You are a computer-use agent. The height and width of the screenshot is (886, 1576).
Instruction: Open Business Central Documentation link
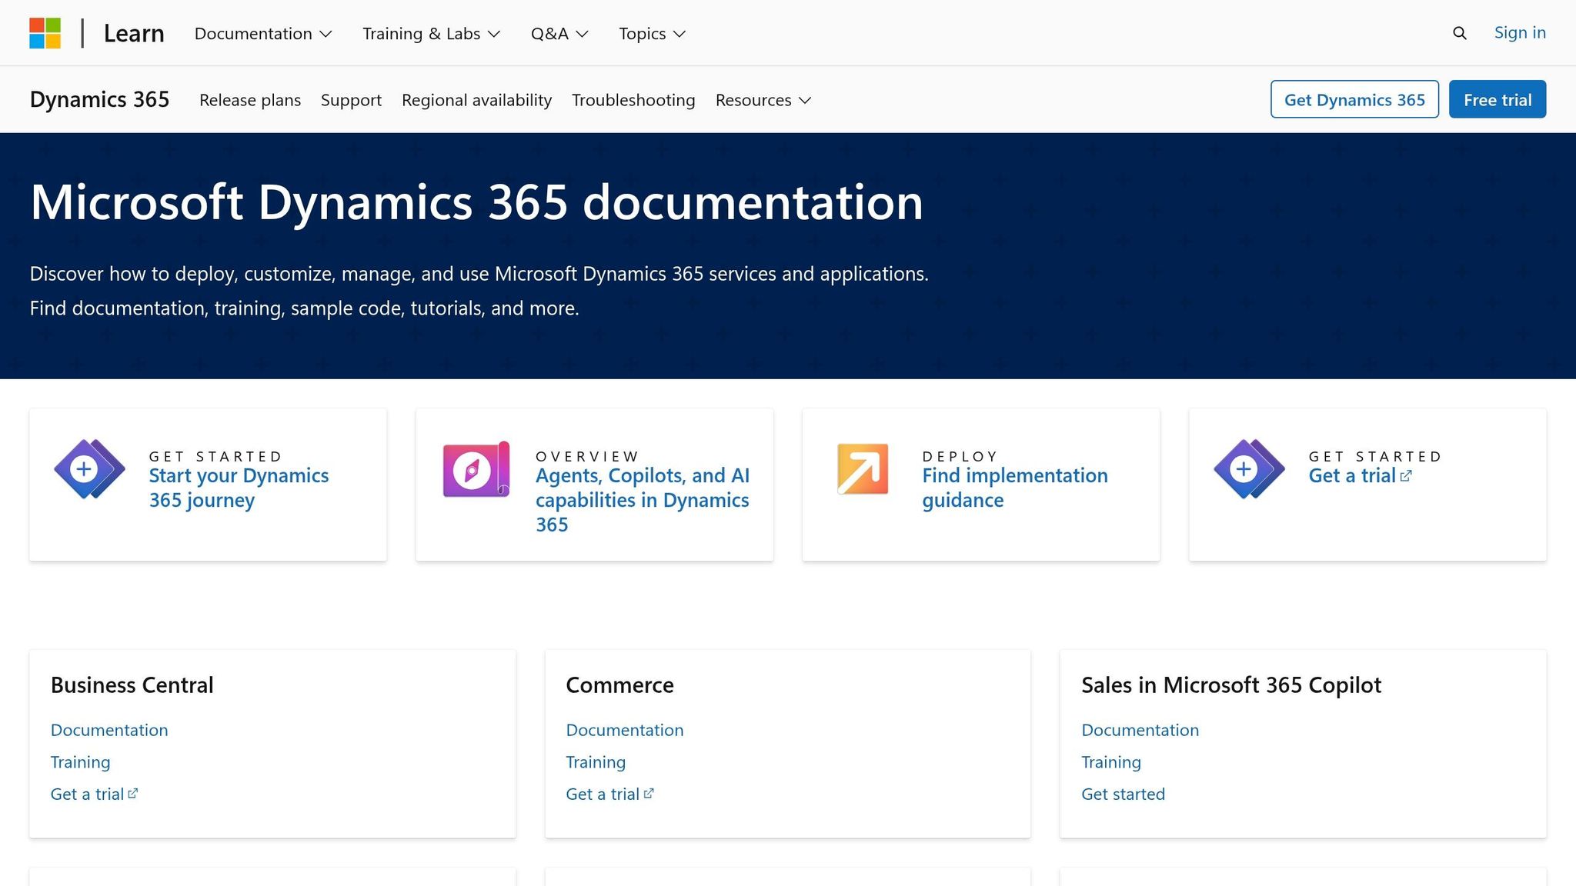click(109, 730)
